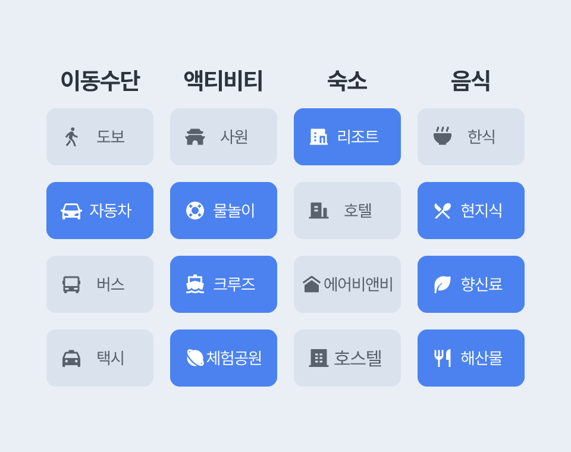Select the 에어비앤비 option
This screenshot has height=452, width=571.
click(347, 284)
